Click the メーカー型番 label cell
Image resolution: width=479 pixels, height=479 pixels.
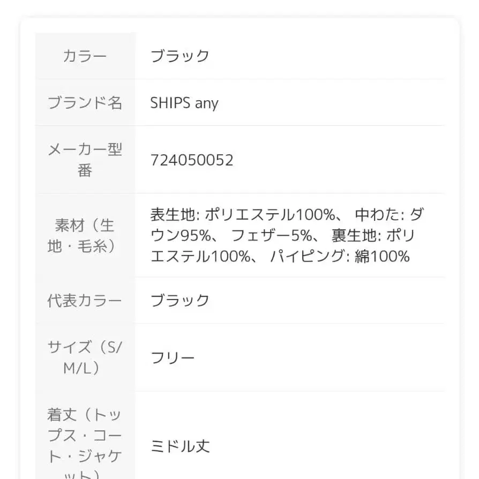pos(85,160)
